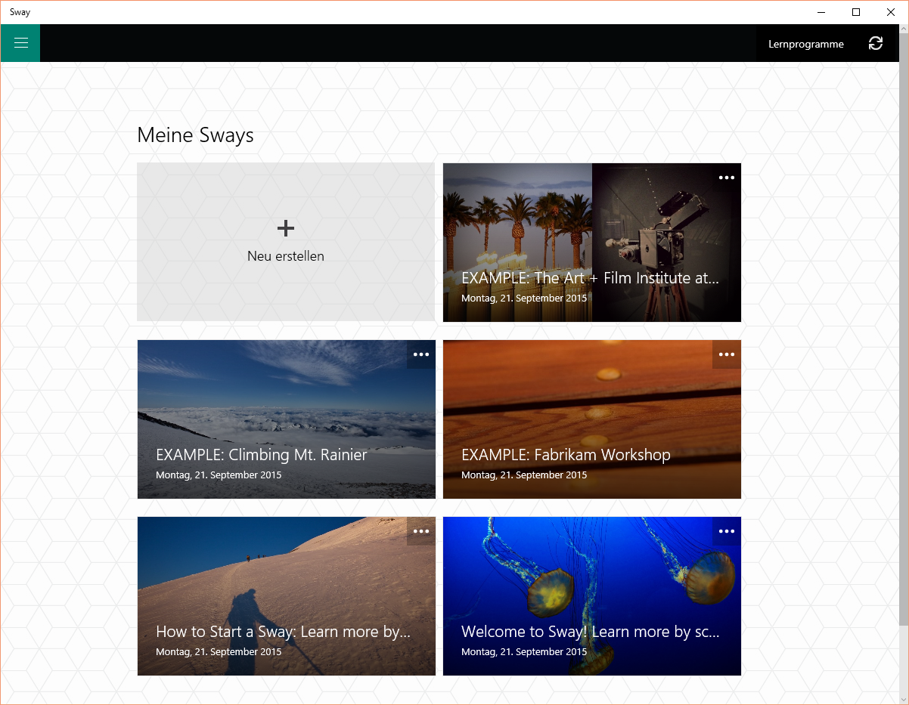
Task: Click 'EXAMPLE: Fabrikam Workshop' title text
Action: (566, 455)
